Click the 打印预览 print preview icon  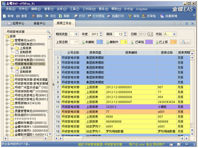coord(90,16)
